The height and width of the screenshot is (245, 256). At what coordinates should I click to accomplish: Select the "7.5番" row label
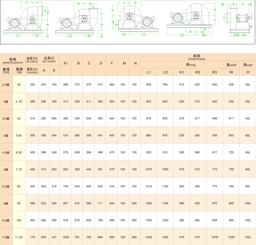(x=6, y=237)
